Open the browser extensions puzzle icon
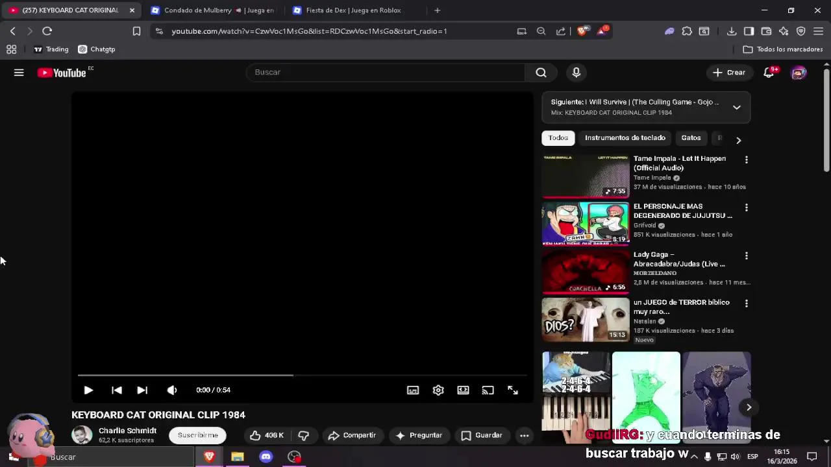 pos(687,31)
